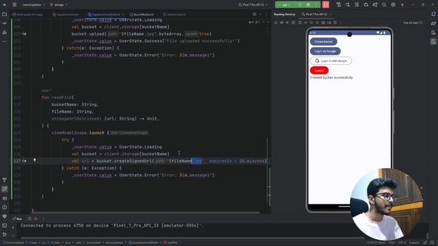
Task: Click the editor horizontal scrollbar
Action: click(x=146, y=213)
